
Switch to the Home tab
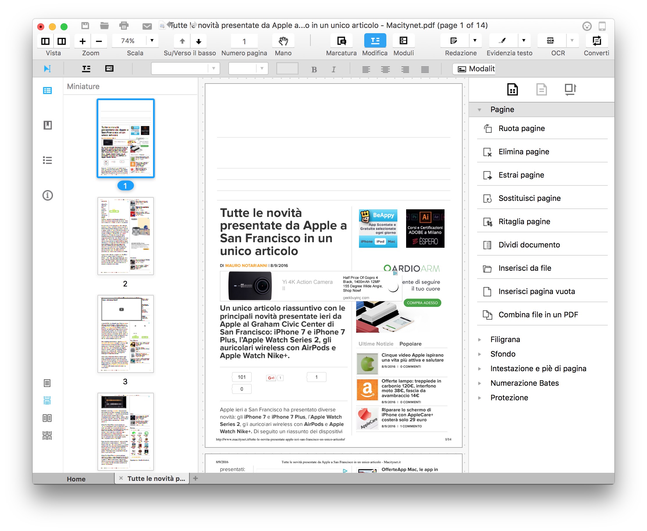coord(76,479)
